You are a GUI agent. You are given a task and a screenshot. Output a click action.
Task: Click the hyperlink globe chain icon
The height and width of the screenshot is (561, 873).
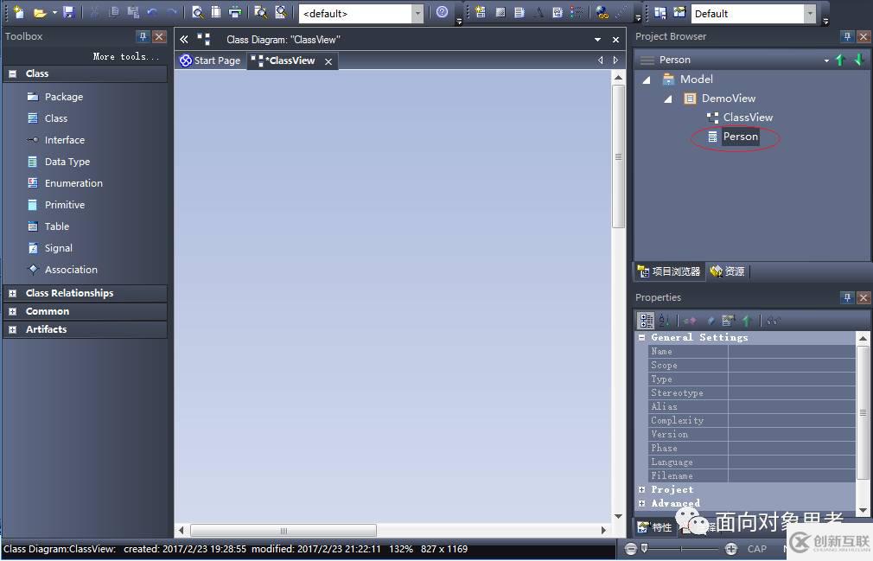(602, 12)
